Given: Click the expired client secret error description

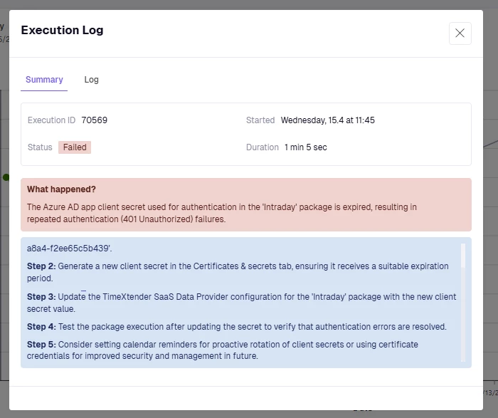Looking at the screenshot, I should pyautogui.click(x=221, y=213).
